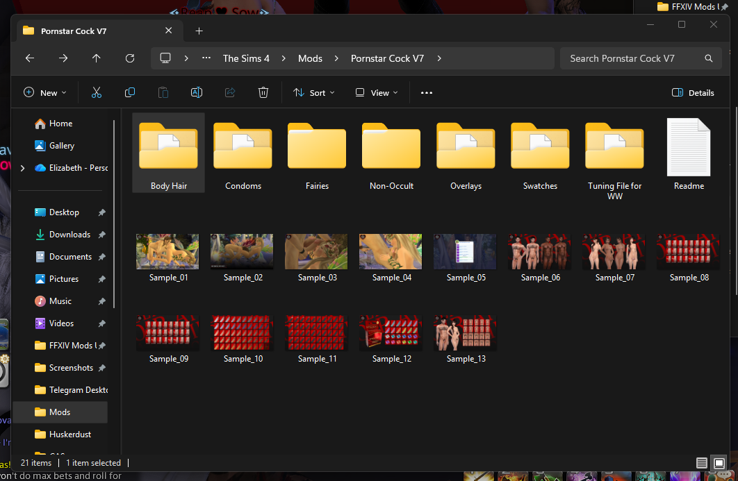This screenshot has width=738, height=481.
Task: Cut the selected item with scissors icon
Action: coord(97,92)
